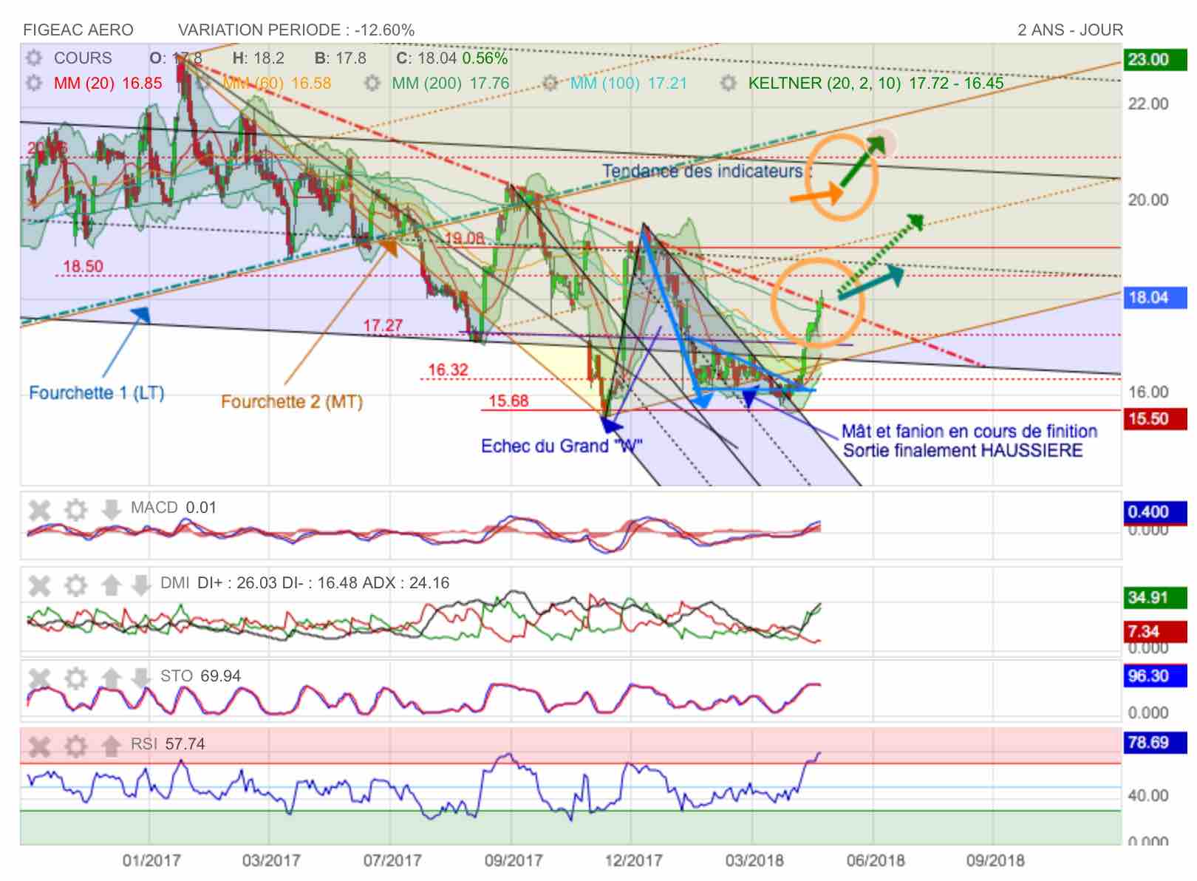Click the C: 18.04 0.56% close value

pyautogui.click(x=452, y=58)
